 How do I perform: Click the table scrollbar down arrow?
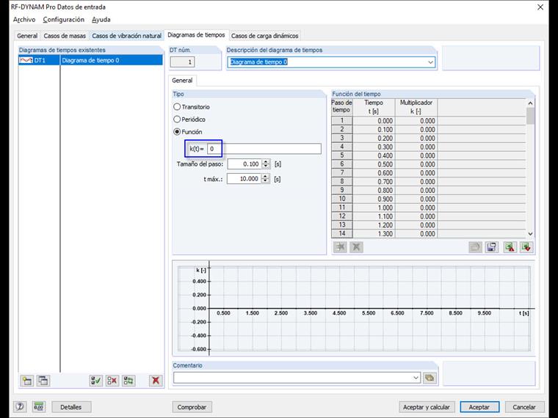click(x=530, y=234)
